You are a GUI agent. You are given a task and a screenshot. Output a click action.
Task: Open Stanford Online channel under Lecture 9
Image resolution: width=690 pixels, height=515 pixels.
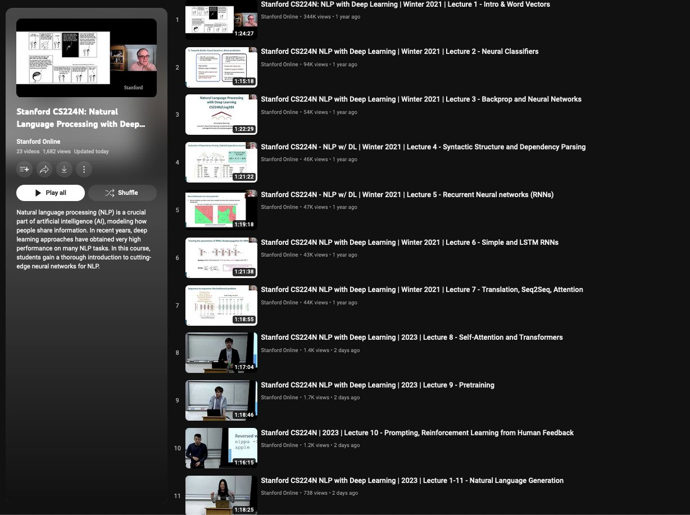(x=279, y=398)
